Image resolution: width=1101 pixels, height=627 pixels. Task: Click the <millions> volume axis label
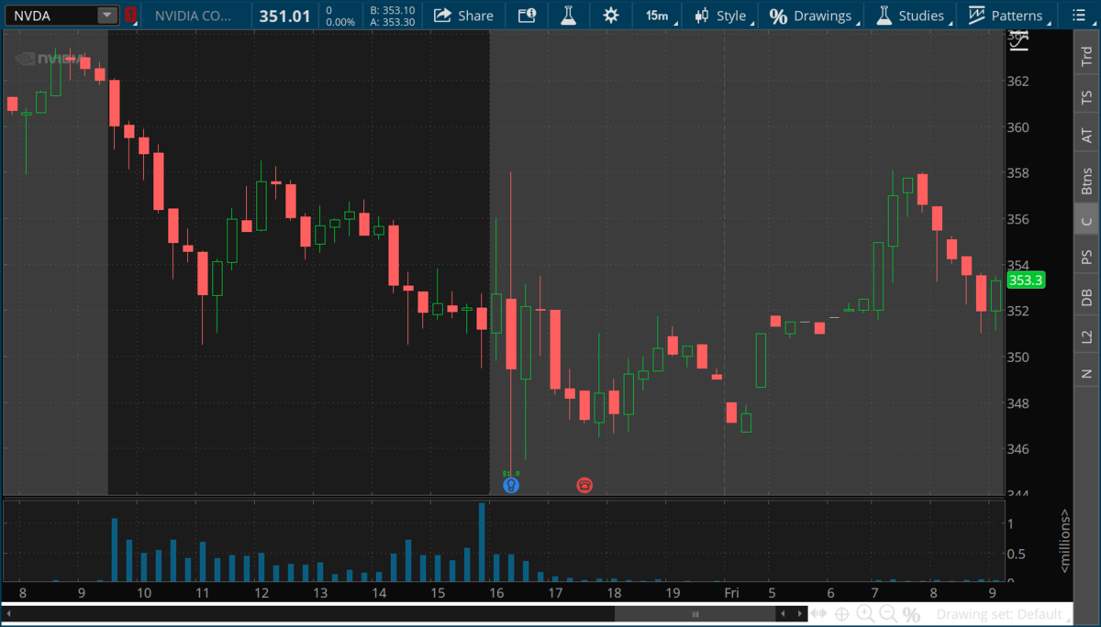pyautogui.click(x=1064, y=541)
